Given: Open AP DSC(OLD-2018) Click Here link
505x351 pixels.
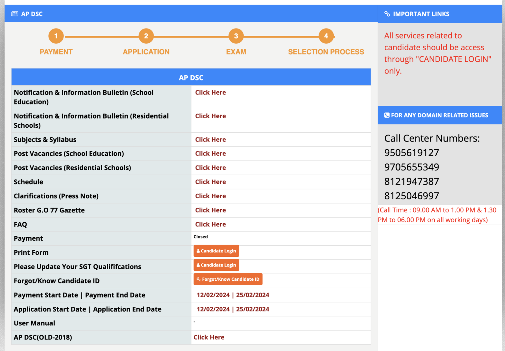Looking at the screenshot, I should pos(209,337).
